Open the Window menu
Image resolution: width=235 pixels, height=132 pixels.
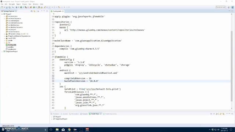pyautogui.click(x=36, y=4)
